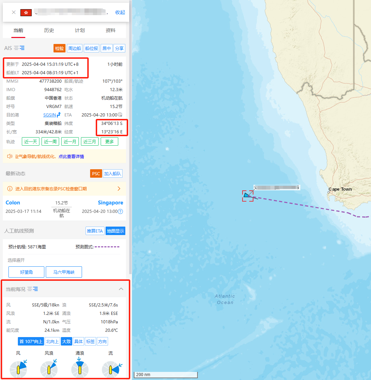Open the 资料 tab
Image resolution: width=371 pixels, height=380 pixels.
click(111, 30)
